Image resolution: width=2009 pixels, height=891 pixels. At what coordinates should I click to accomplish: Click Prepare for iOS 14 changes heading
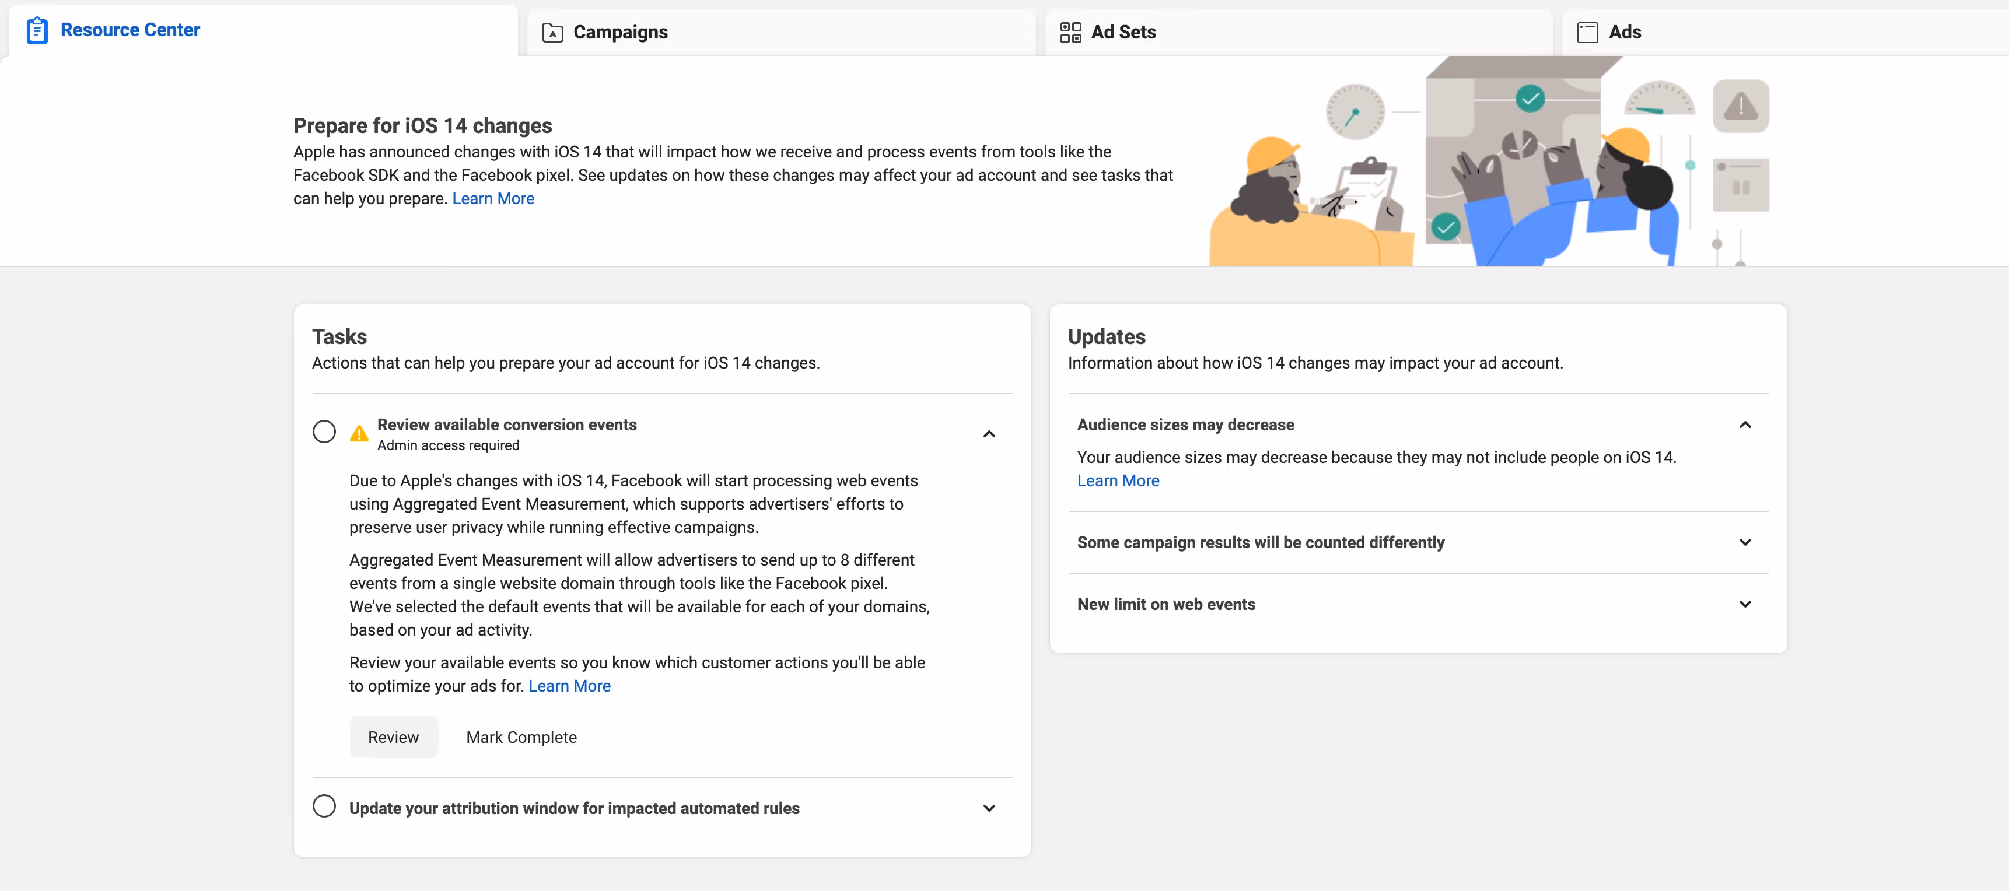[423, 125]
